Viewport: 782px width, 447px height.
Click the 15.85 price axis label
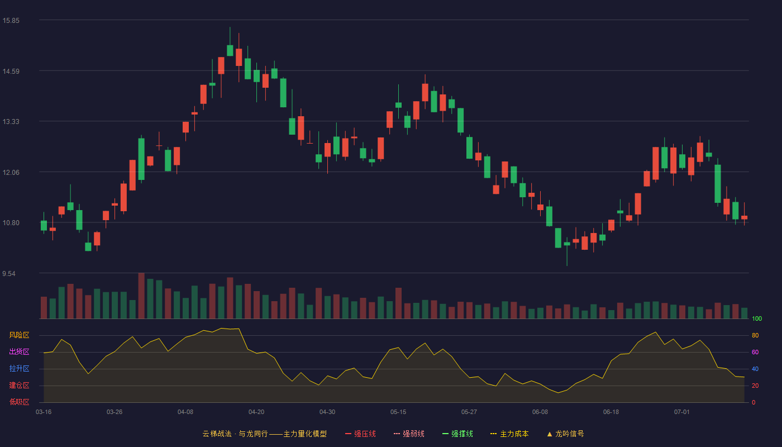(x=11, y=21)
